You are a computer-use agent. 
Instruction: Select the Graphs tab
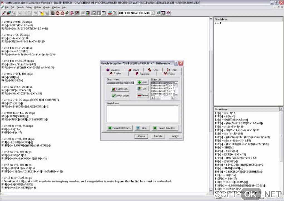115,74
